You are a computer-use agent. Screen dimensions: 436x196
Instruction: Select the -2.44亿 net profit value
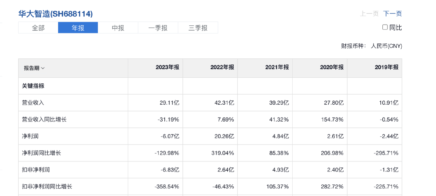tap(390, 136)
